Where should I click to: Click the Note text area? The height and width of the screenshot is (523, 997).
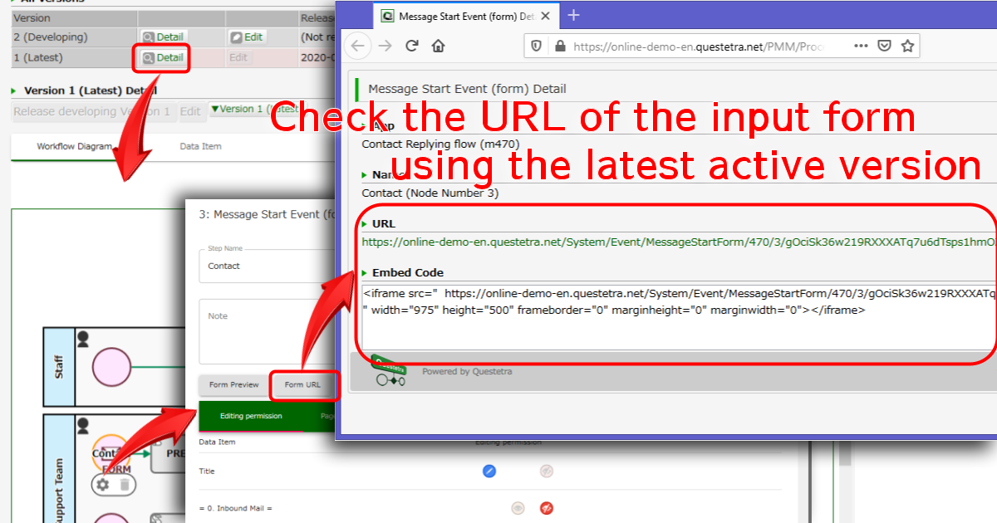(x=267, y=332)
